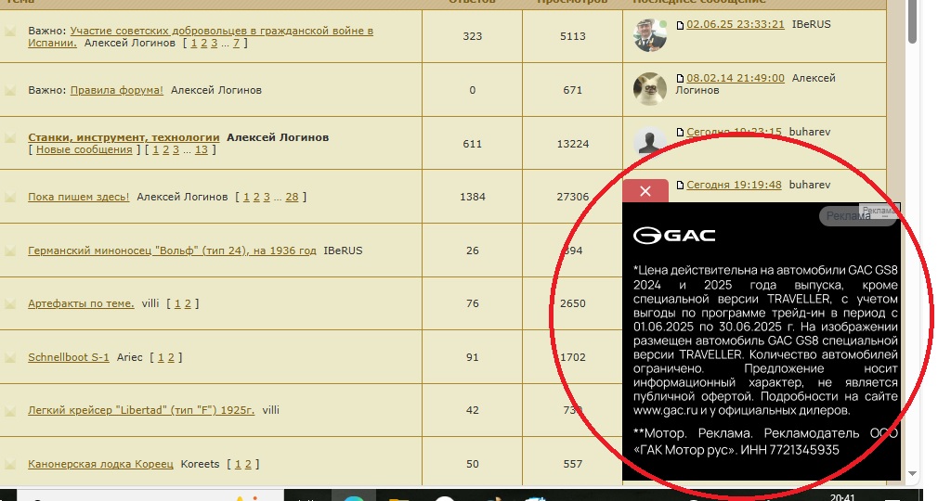Click author name Ariec beside Schnellboot S-1
The width and height of the screenshot is (951, 501).
(129, 357)
